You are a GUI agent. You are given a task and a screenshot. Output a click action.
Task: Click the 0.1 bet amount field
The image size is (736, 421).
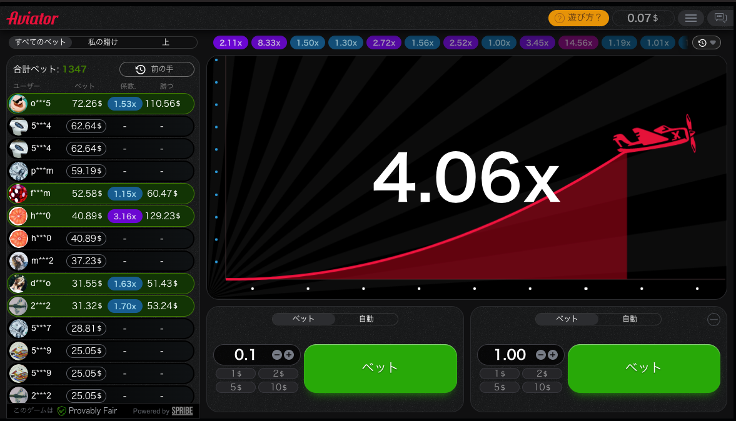tap(244, 355)
